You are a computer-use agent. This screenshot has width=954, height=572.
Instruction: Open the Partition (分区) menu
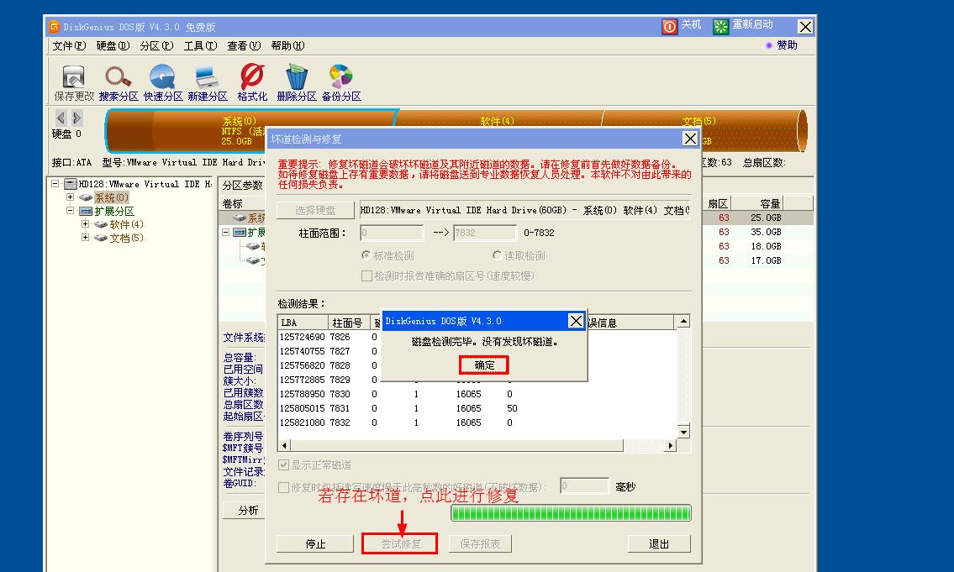click(x=156, y=45)
